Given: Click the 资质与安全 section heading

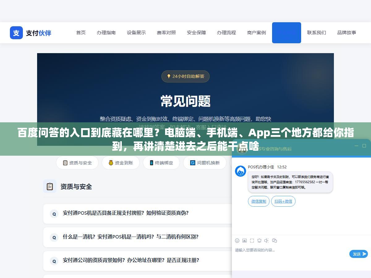Looking at the screenshot, I should [x=76, y=187].
